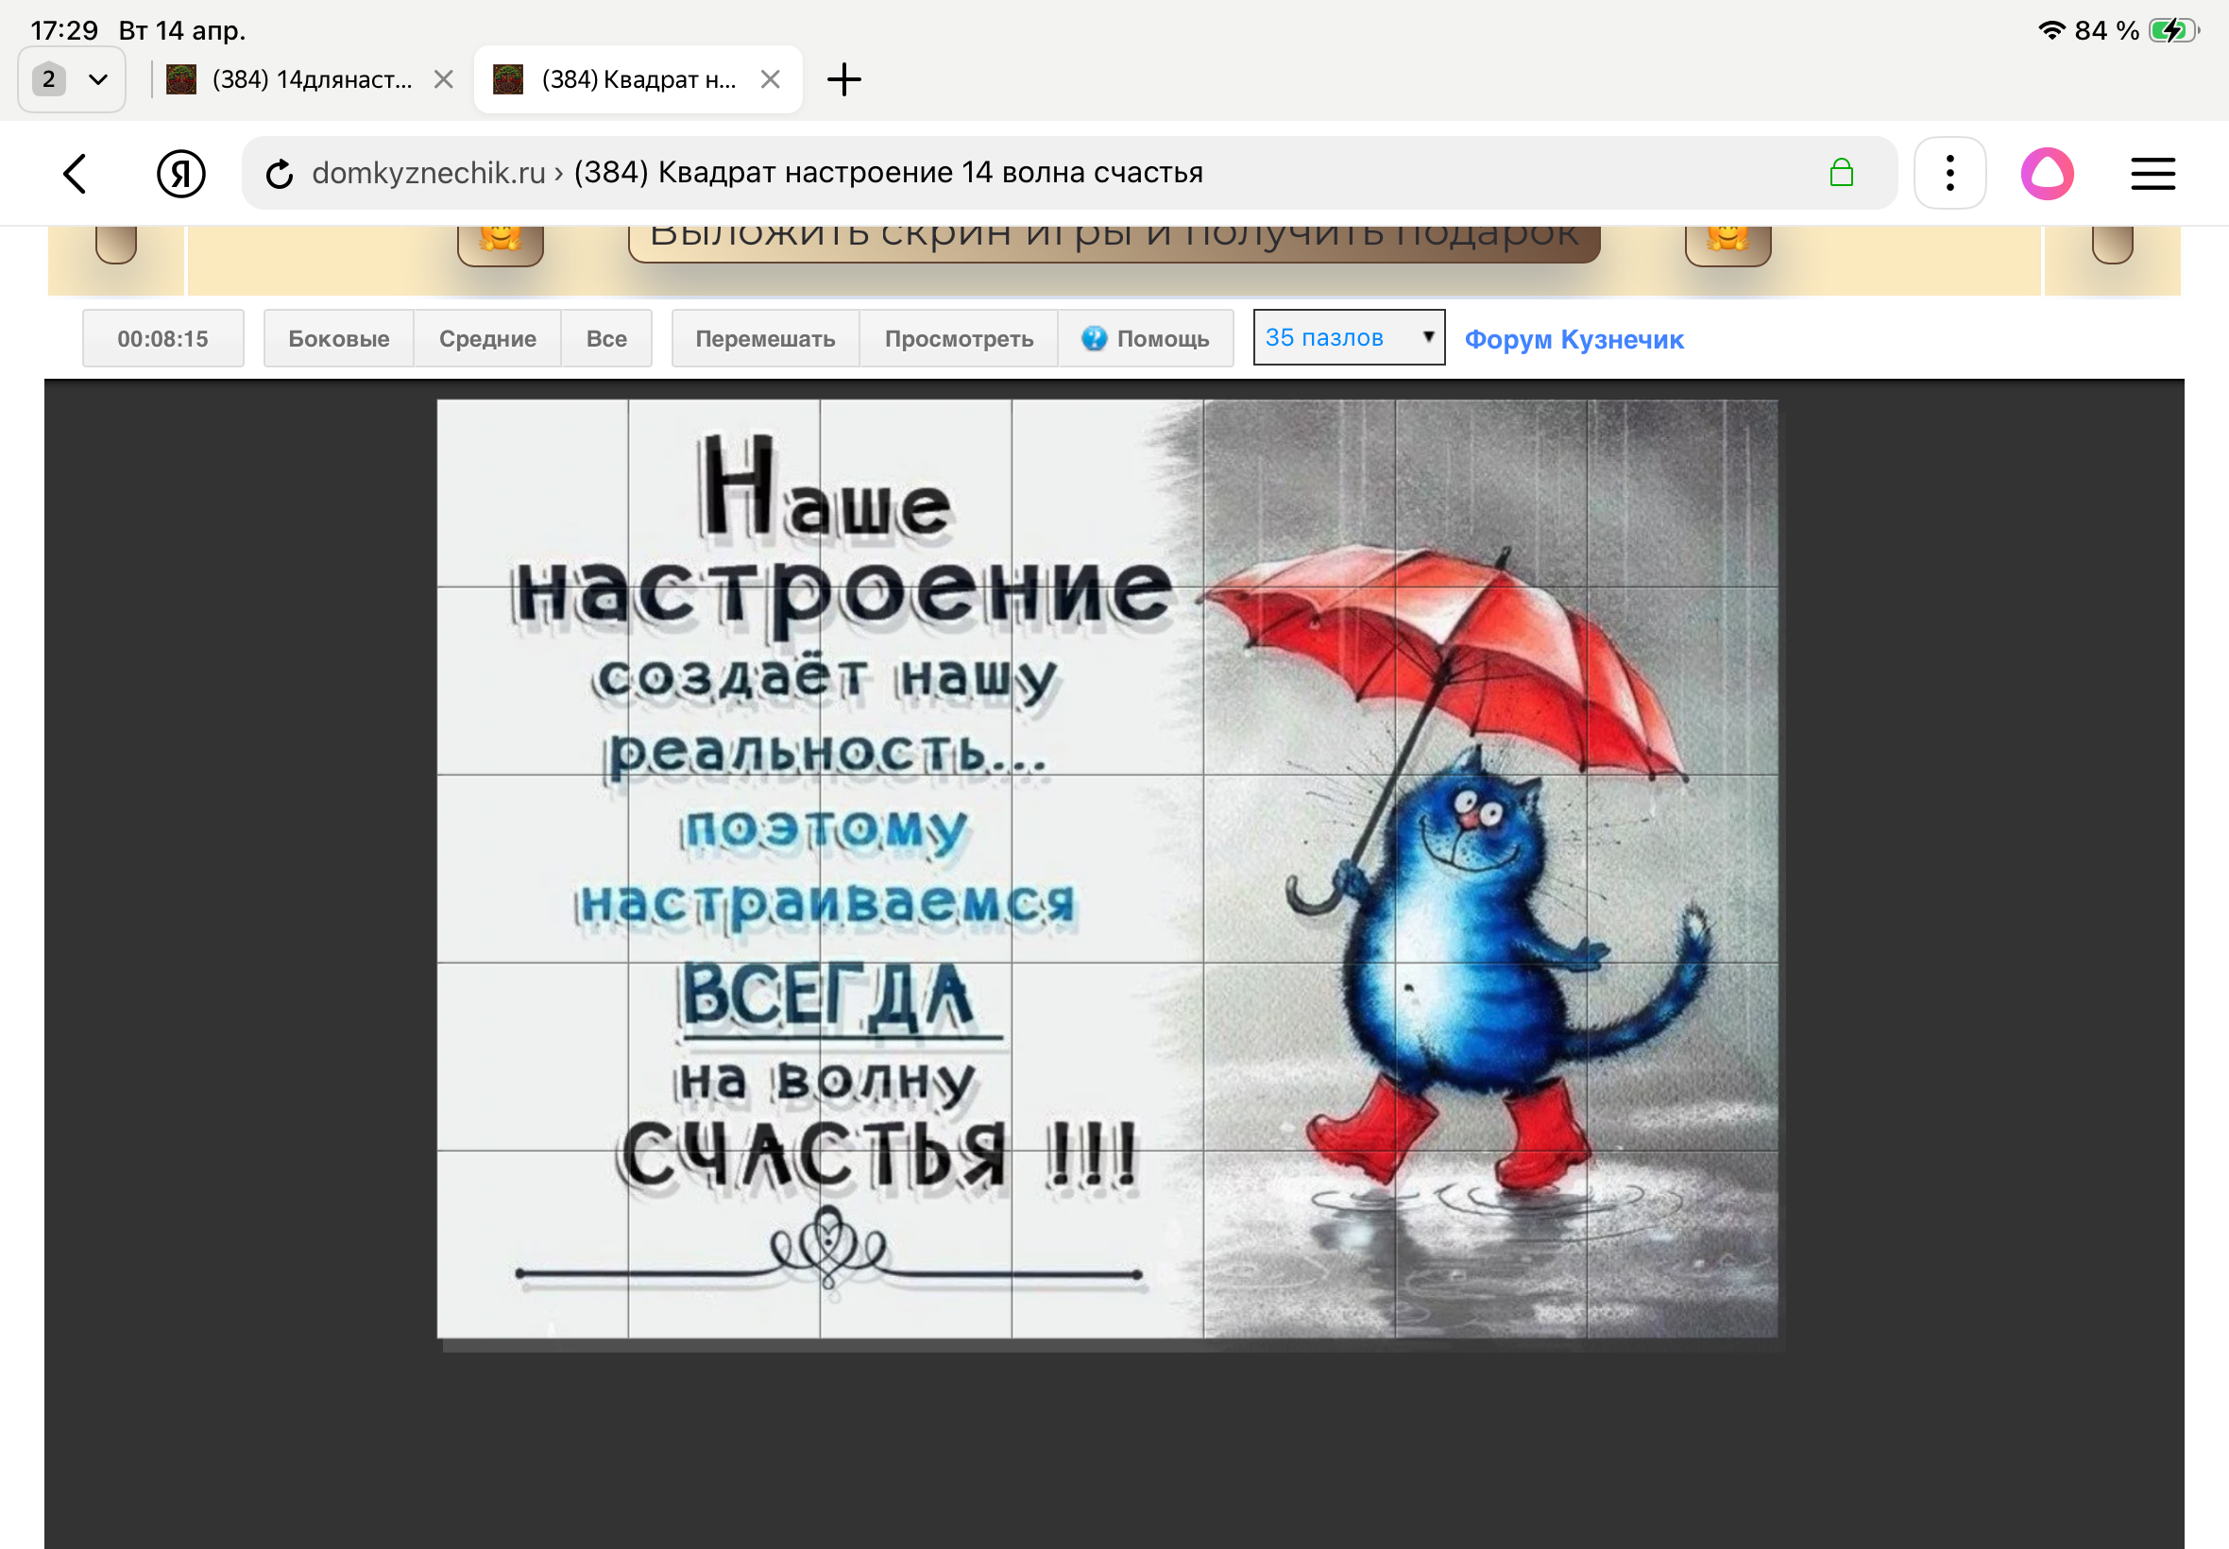
Task: Shuffle pieces with Перемешать button
Action: [765, 339]
